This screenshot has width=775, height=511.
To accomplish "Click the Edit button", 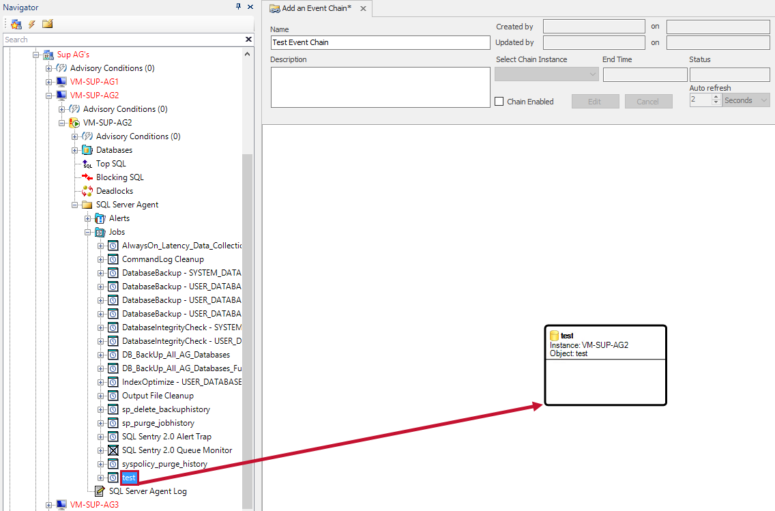I will pos(594,102).
